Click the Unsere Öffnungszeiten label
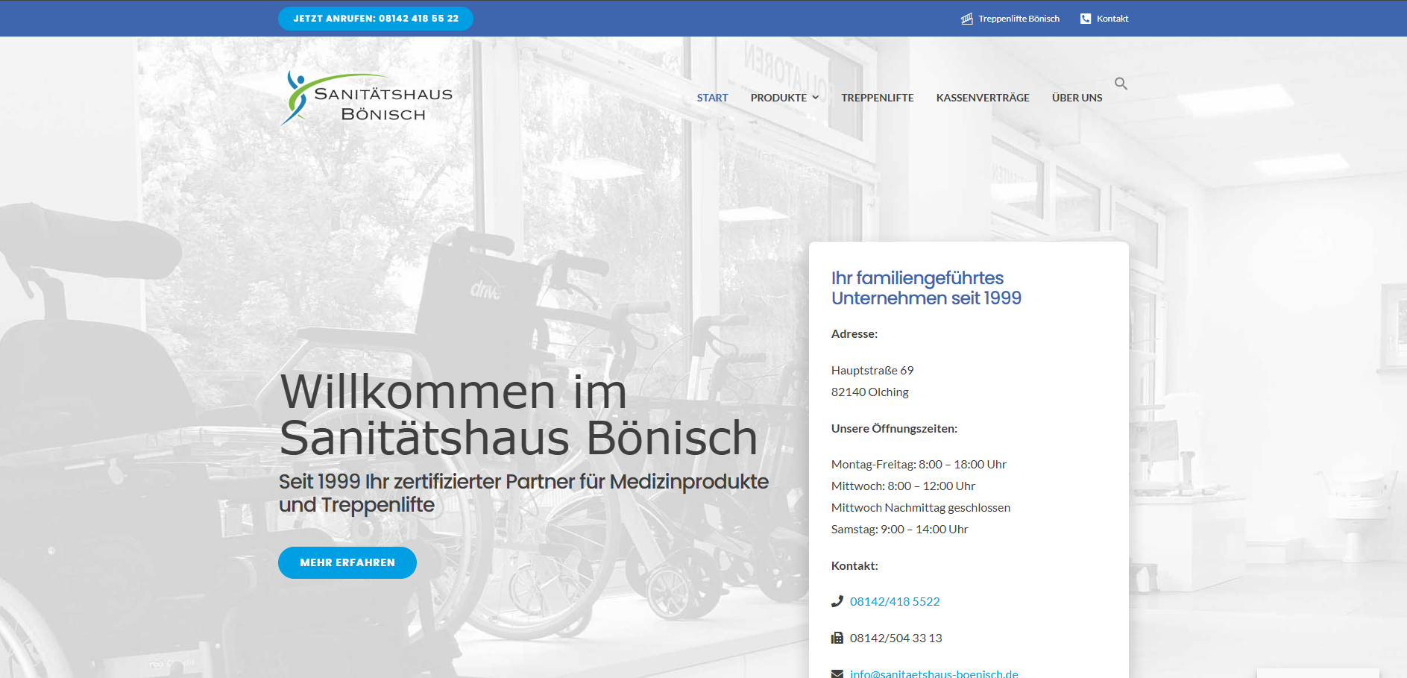This screenshot has height=678, width=1407. click(894, 428)
